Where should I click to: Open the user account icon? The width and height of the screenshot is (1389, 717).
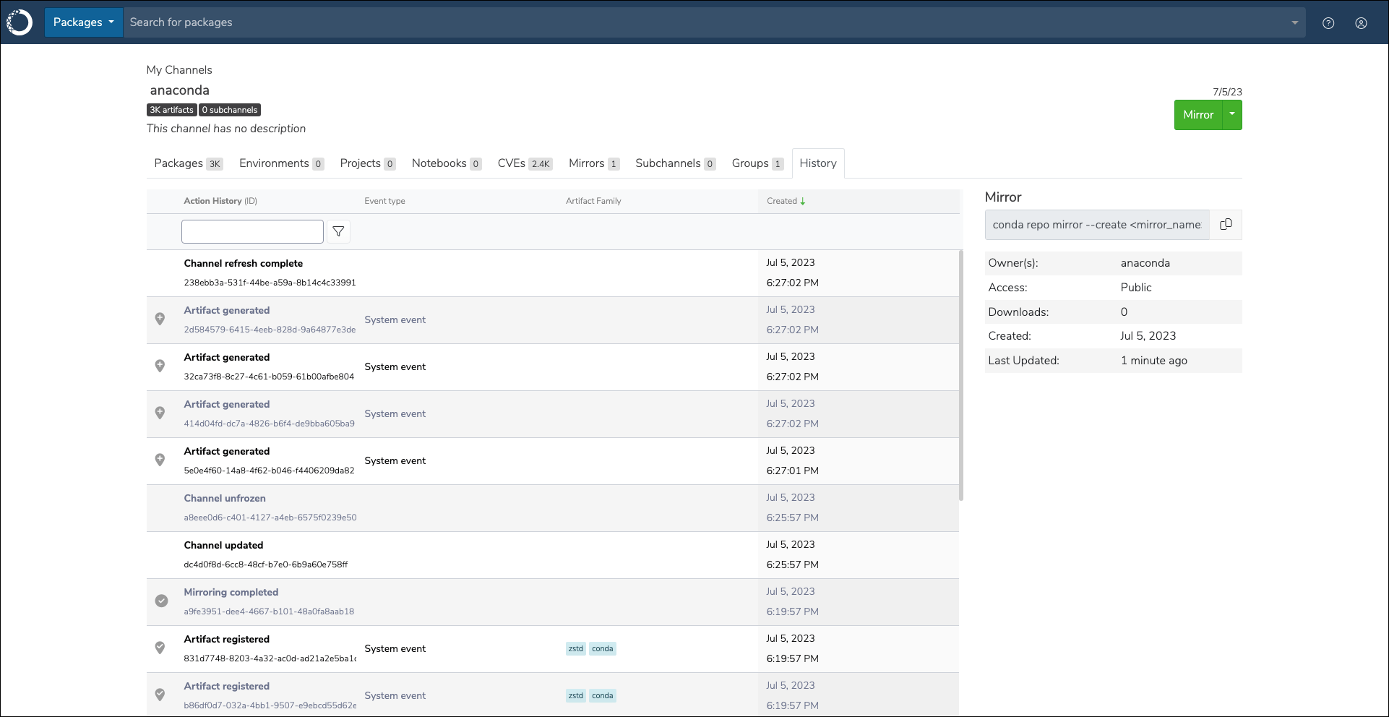tap(1361, 23)
